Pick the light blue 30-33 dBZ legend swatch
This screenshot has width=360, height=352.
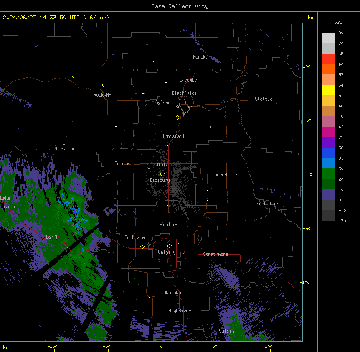[x=328, y=163]
